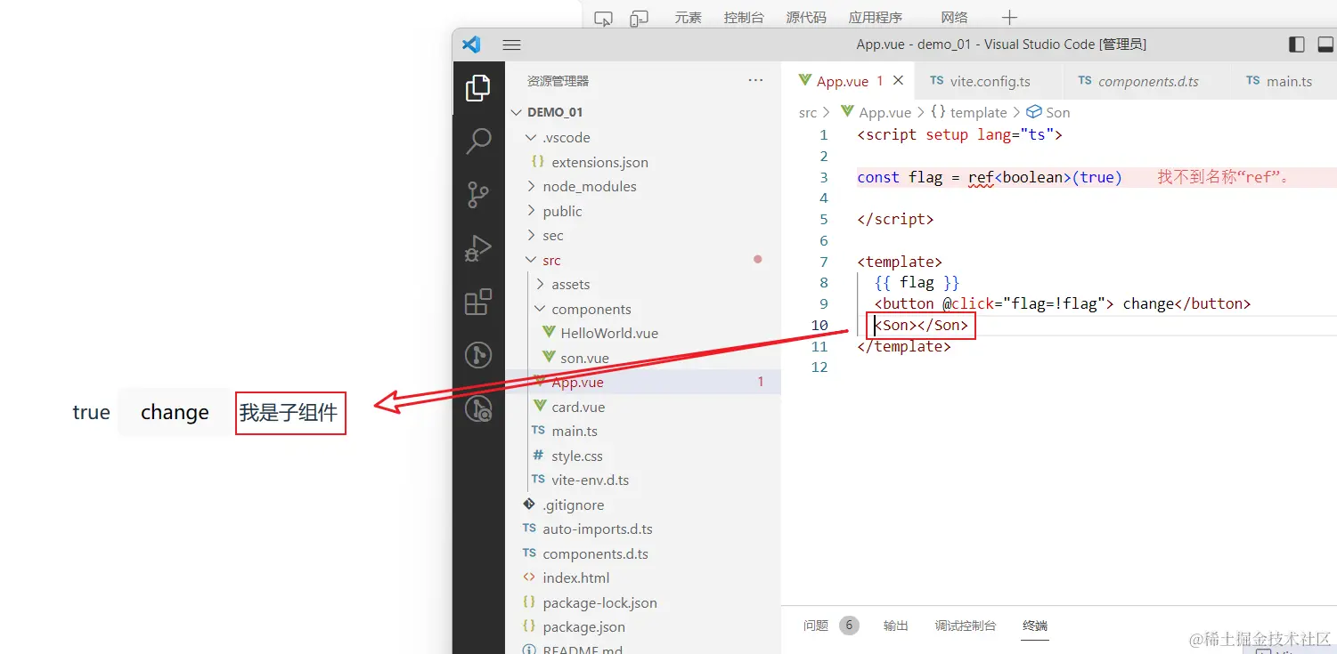Screen dimensions: 1337x654
Task: Click the problems count badge showing 6
Action: tap(849, 626)
